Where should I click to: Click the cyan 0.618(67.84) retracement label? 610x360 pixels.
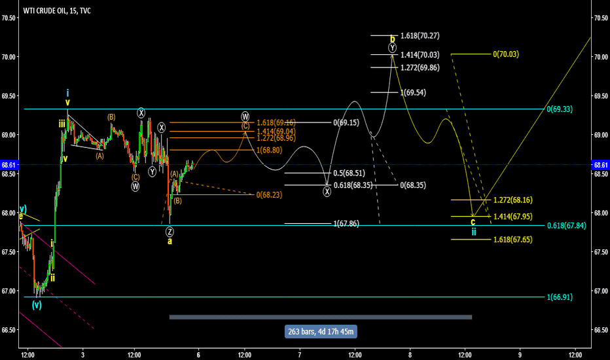pos(566,226)
